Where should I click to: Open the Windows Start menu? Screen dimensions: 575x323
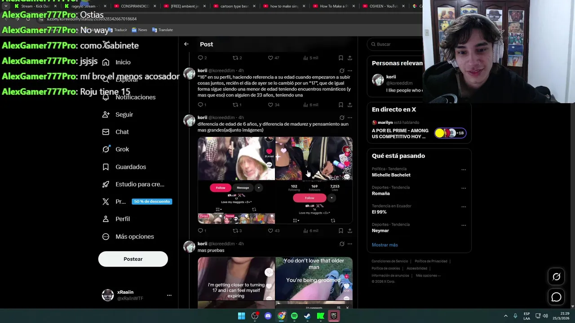click(241, 316)
